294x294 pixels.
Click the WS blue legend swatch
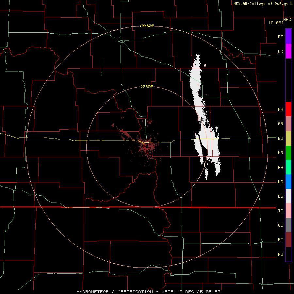click(x=288, y=182)
